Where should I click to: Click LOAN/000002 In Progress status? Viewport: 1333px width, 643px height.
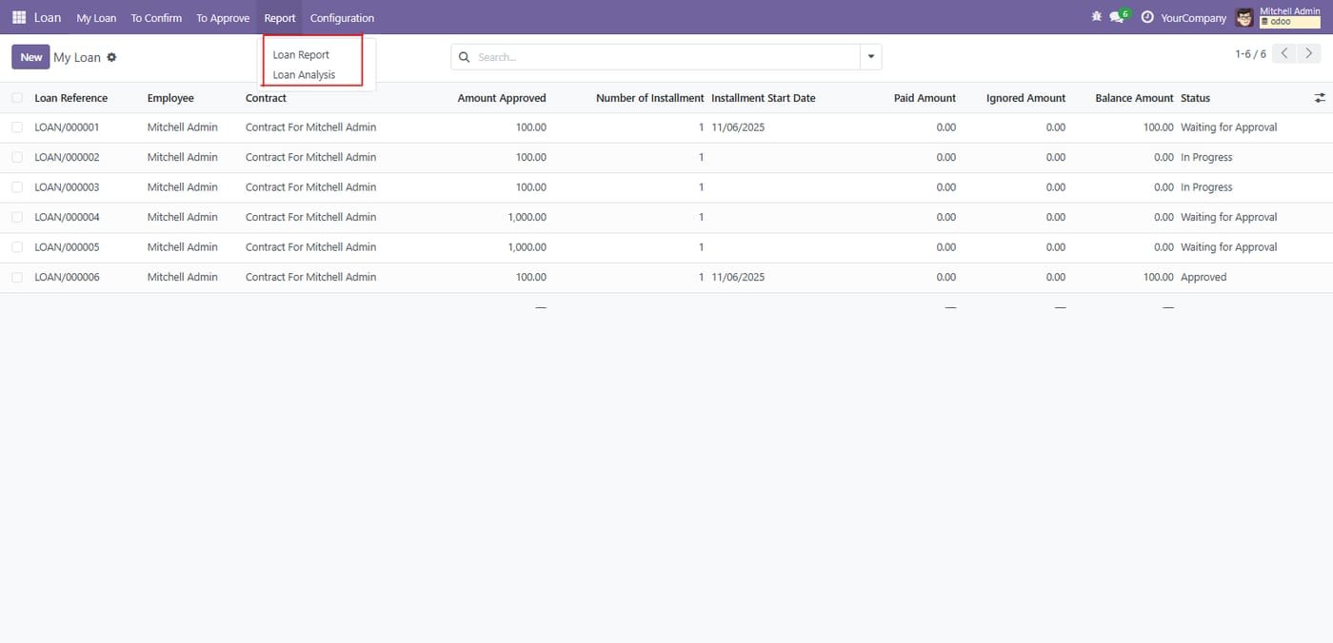[x=1206, y=157]
